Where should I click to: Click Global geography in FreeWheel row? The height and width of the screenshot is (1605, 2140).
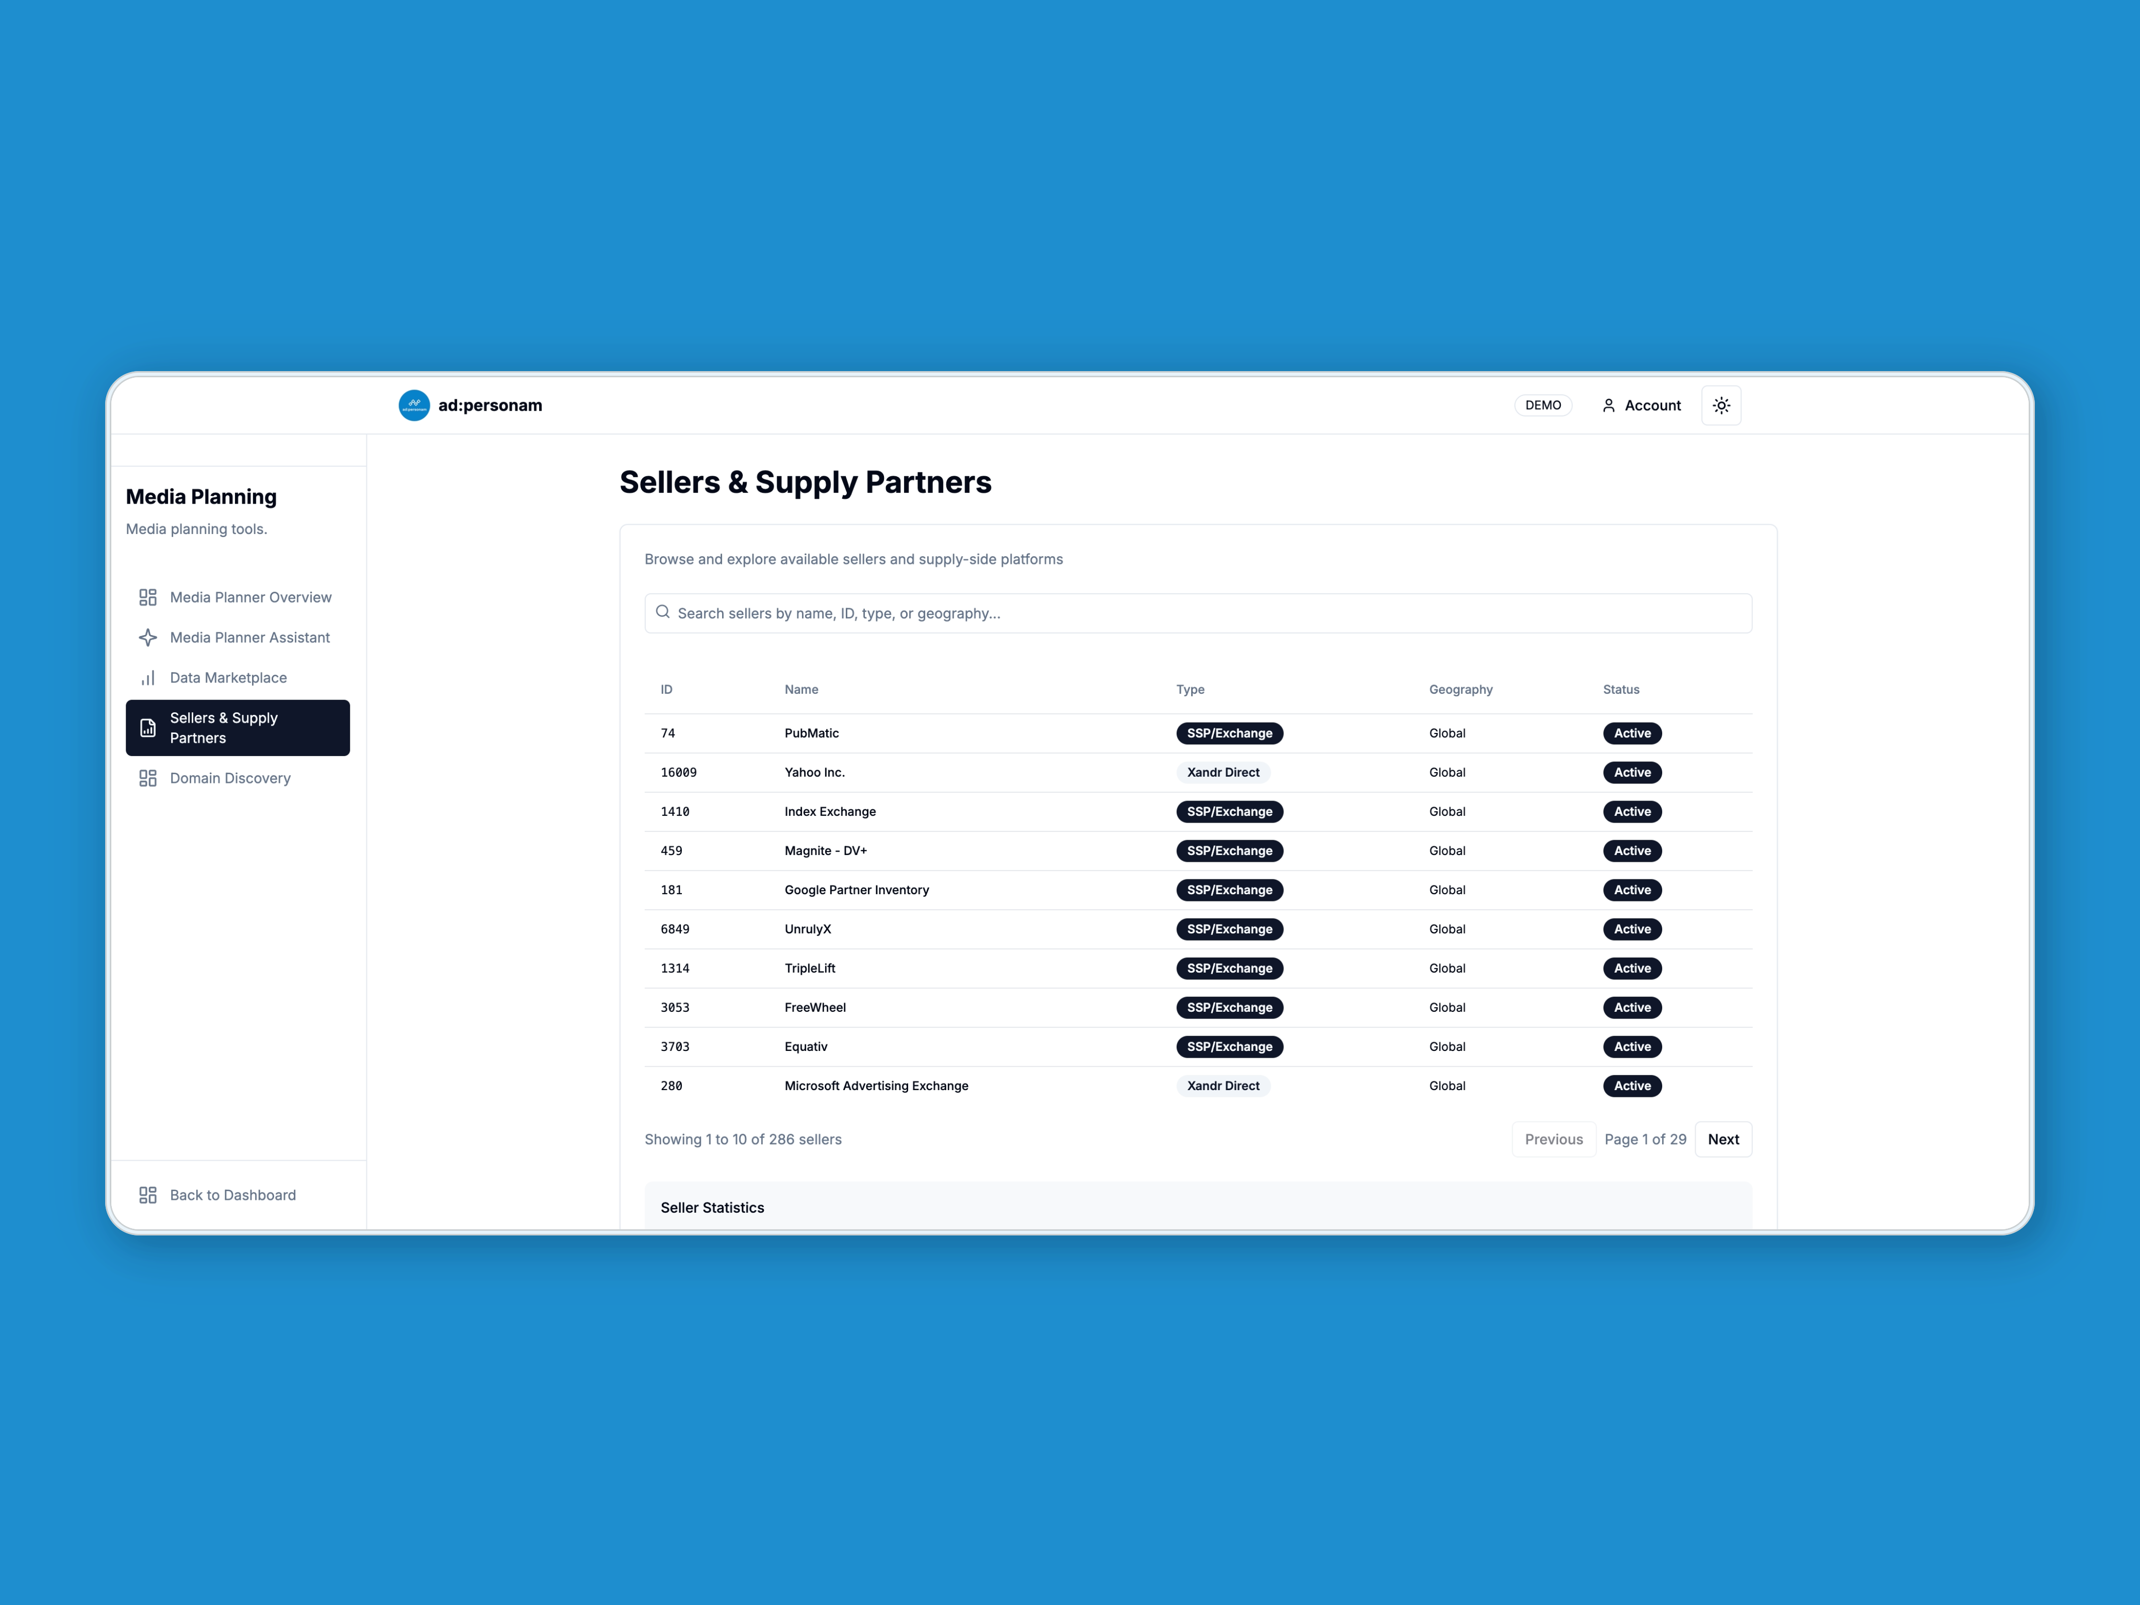pyautogui.click(x=1447, y=1007)
